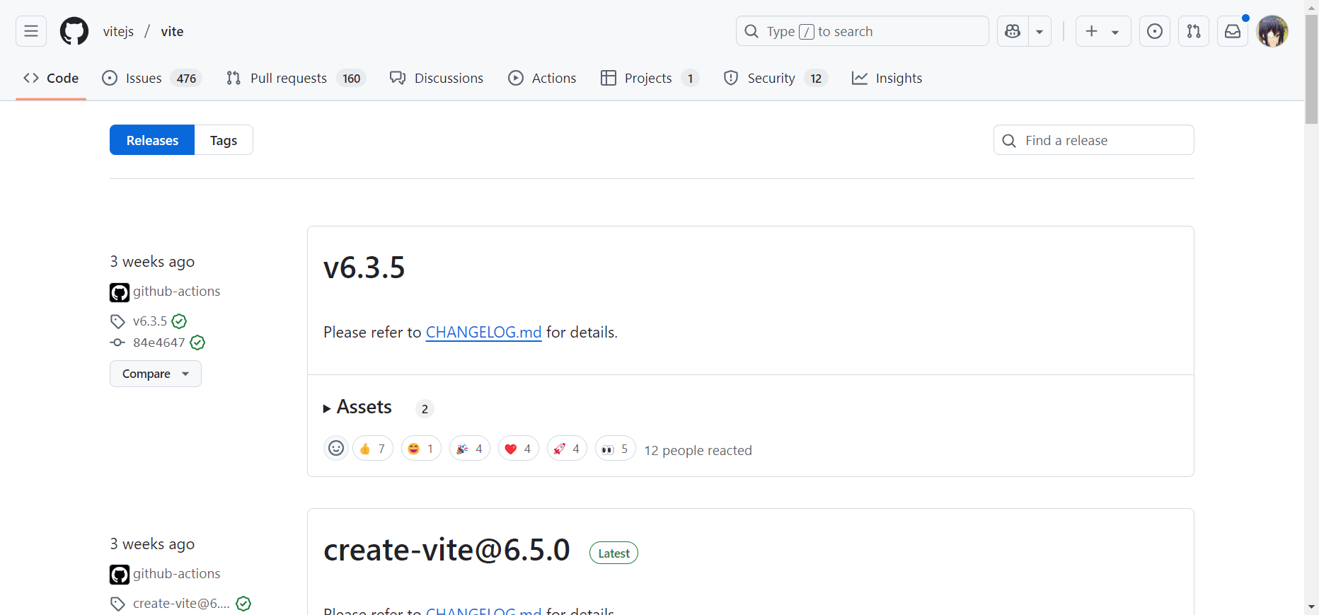This screenshot has width=1319, height=615.
Task: Open your issues icon in header
Action: (1155, 31)
